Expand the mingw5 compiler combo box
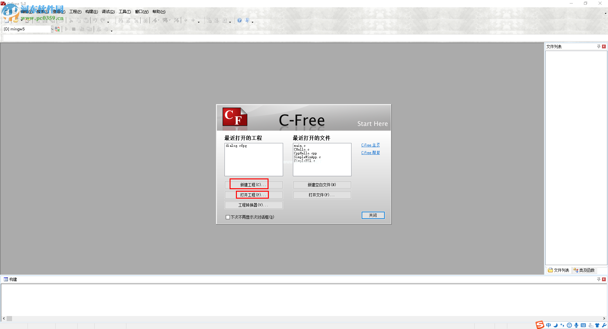This screenshot has width=608, height=329. click(x=52, y=29)
